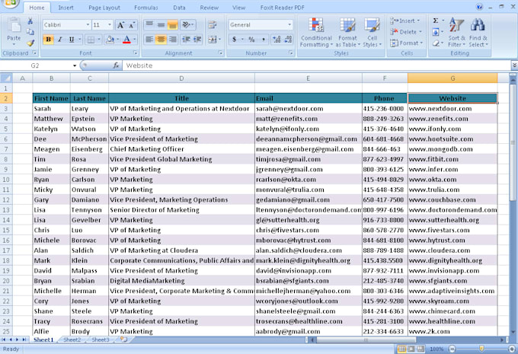
Task: Apply Accounting dollar number format
Action: click(x=234, y=40)
